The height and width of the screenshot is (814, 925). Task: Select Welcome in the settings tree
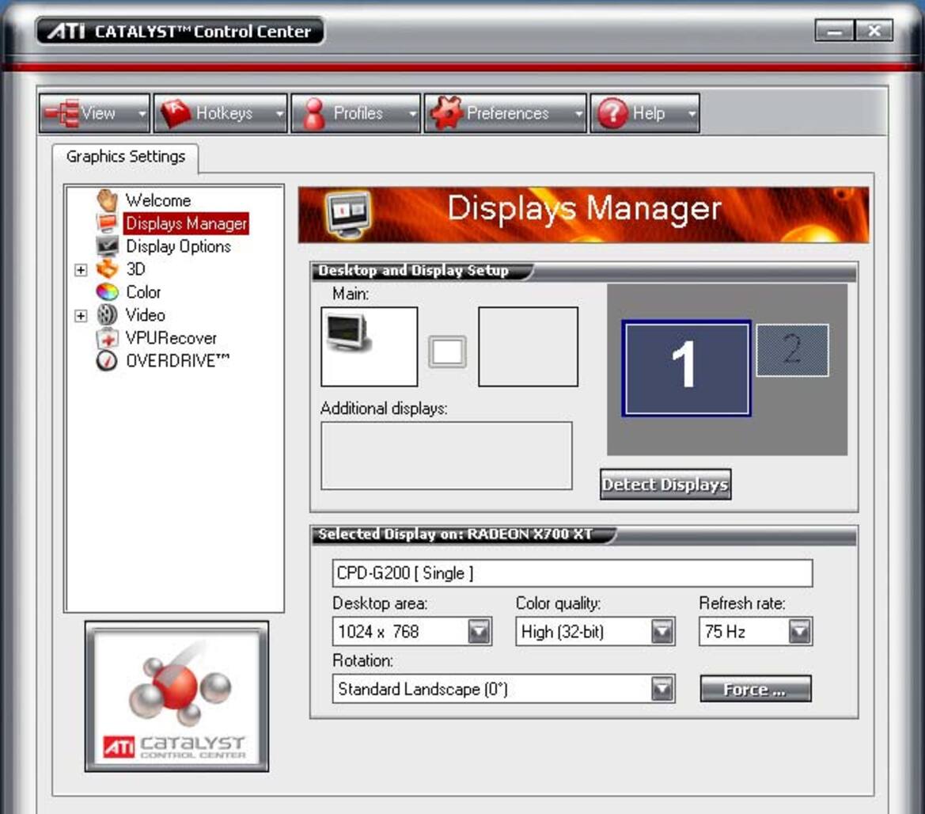[158, 200]
